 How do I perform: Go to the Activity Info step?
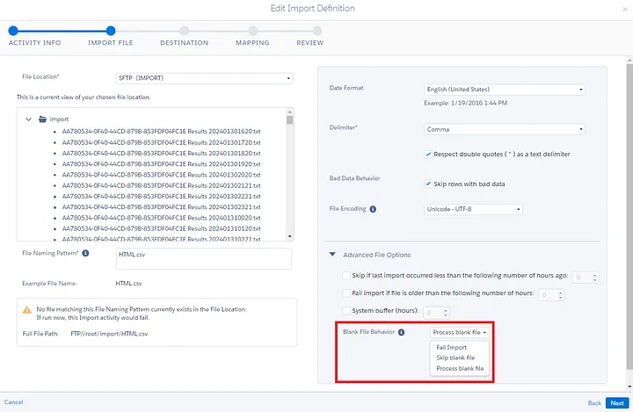[13, 30]
